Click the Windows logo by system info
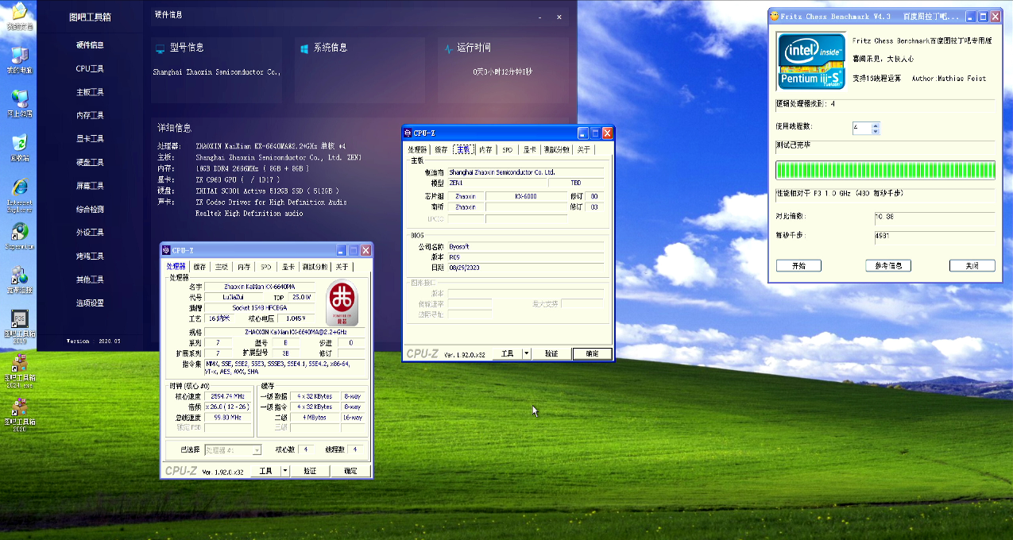This screenshot has width=1013, height=540. [x=304, y=48]
